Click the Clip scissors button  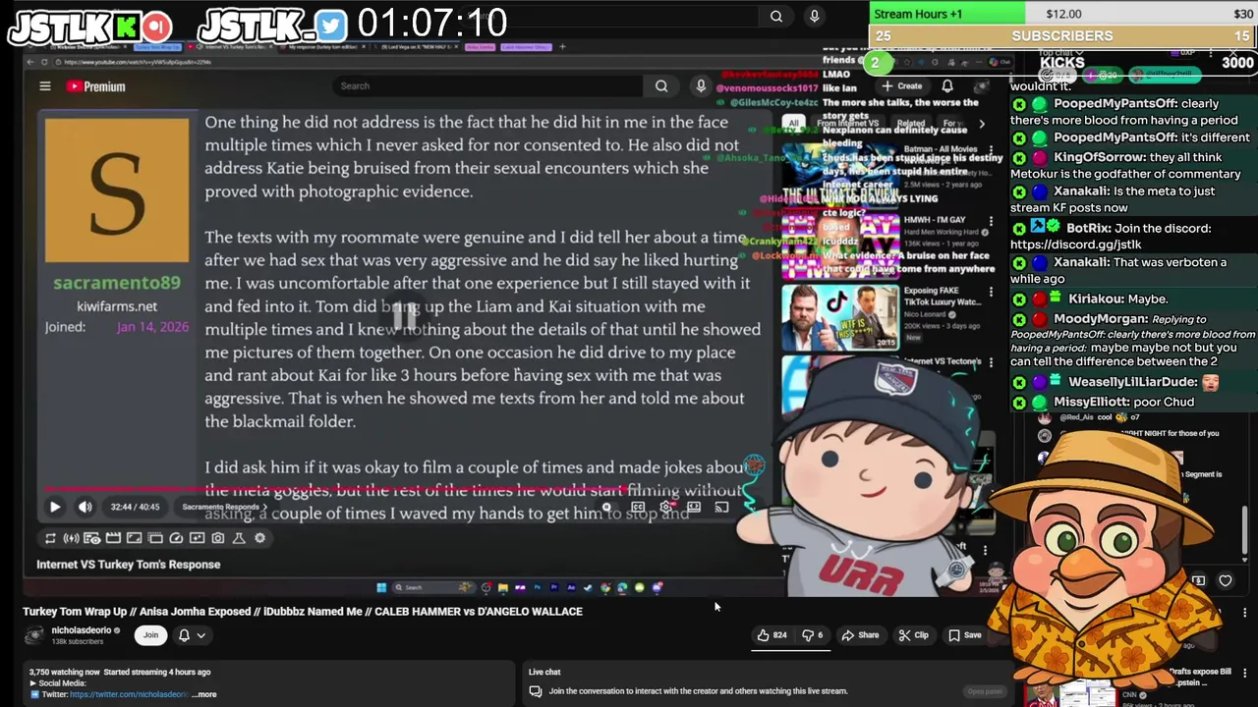point(914,635)
